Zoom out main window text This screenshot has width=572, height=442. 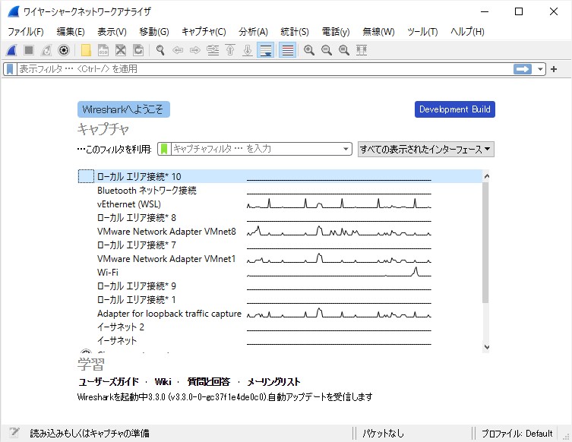[327, 50]
